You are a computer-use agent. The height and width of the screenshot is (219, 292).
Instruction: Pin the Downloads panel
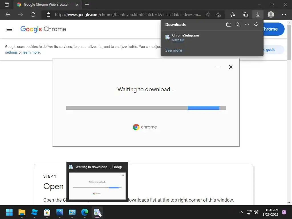(x=256, y=25)
